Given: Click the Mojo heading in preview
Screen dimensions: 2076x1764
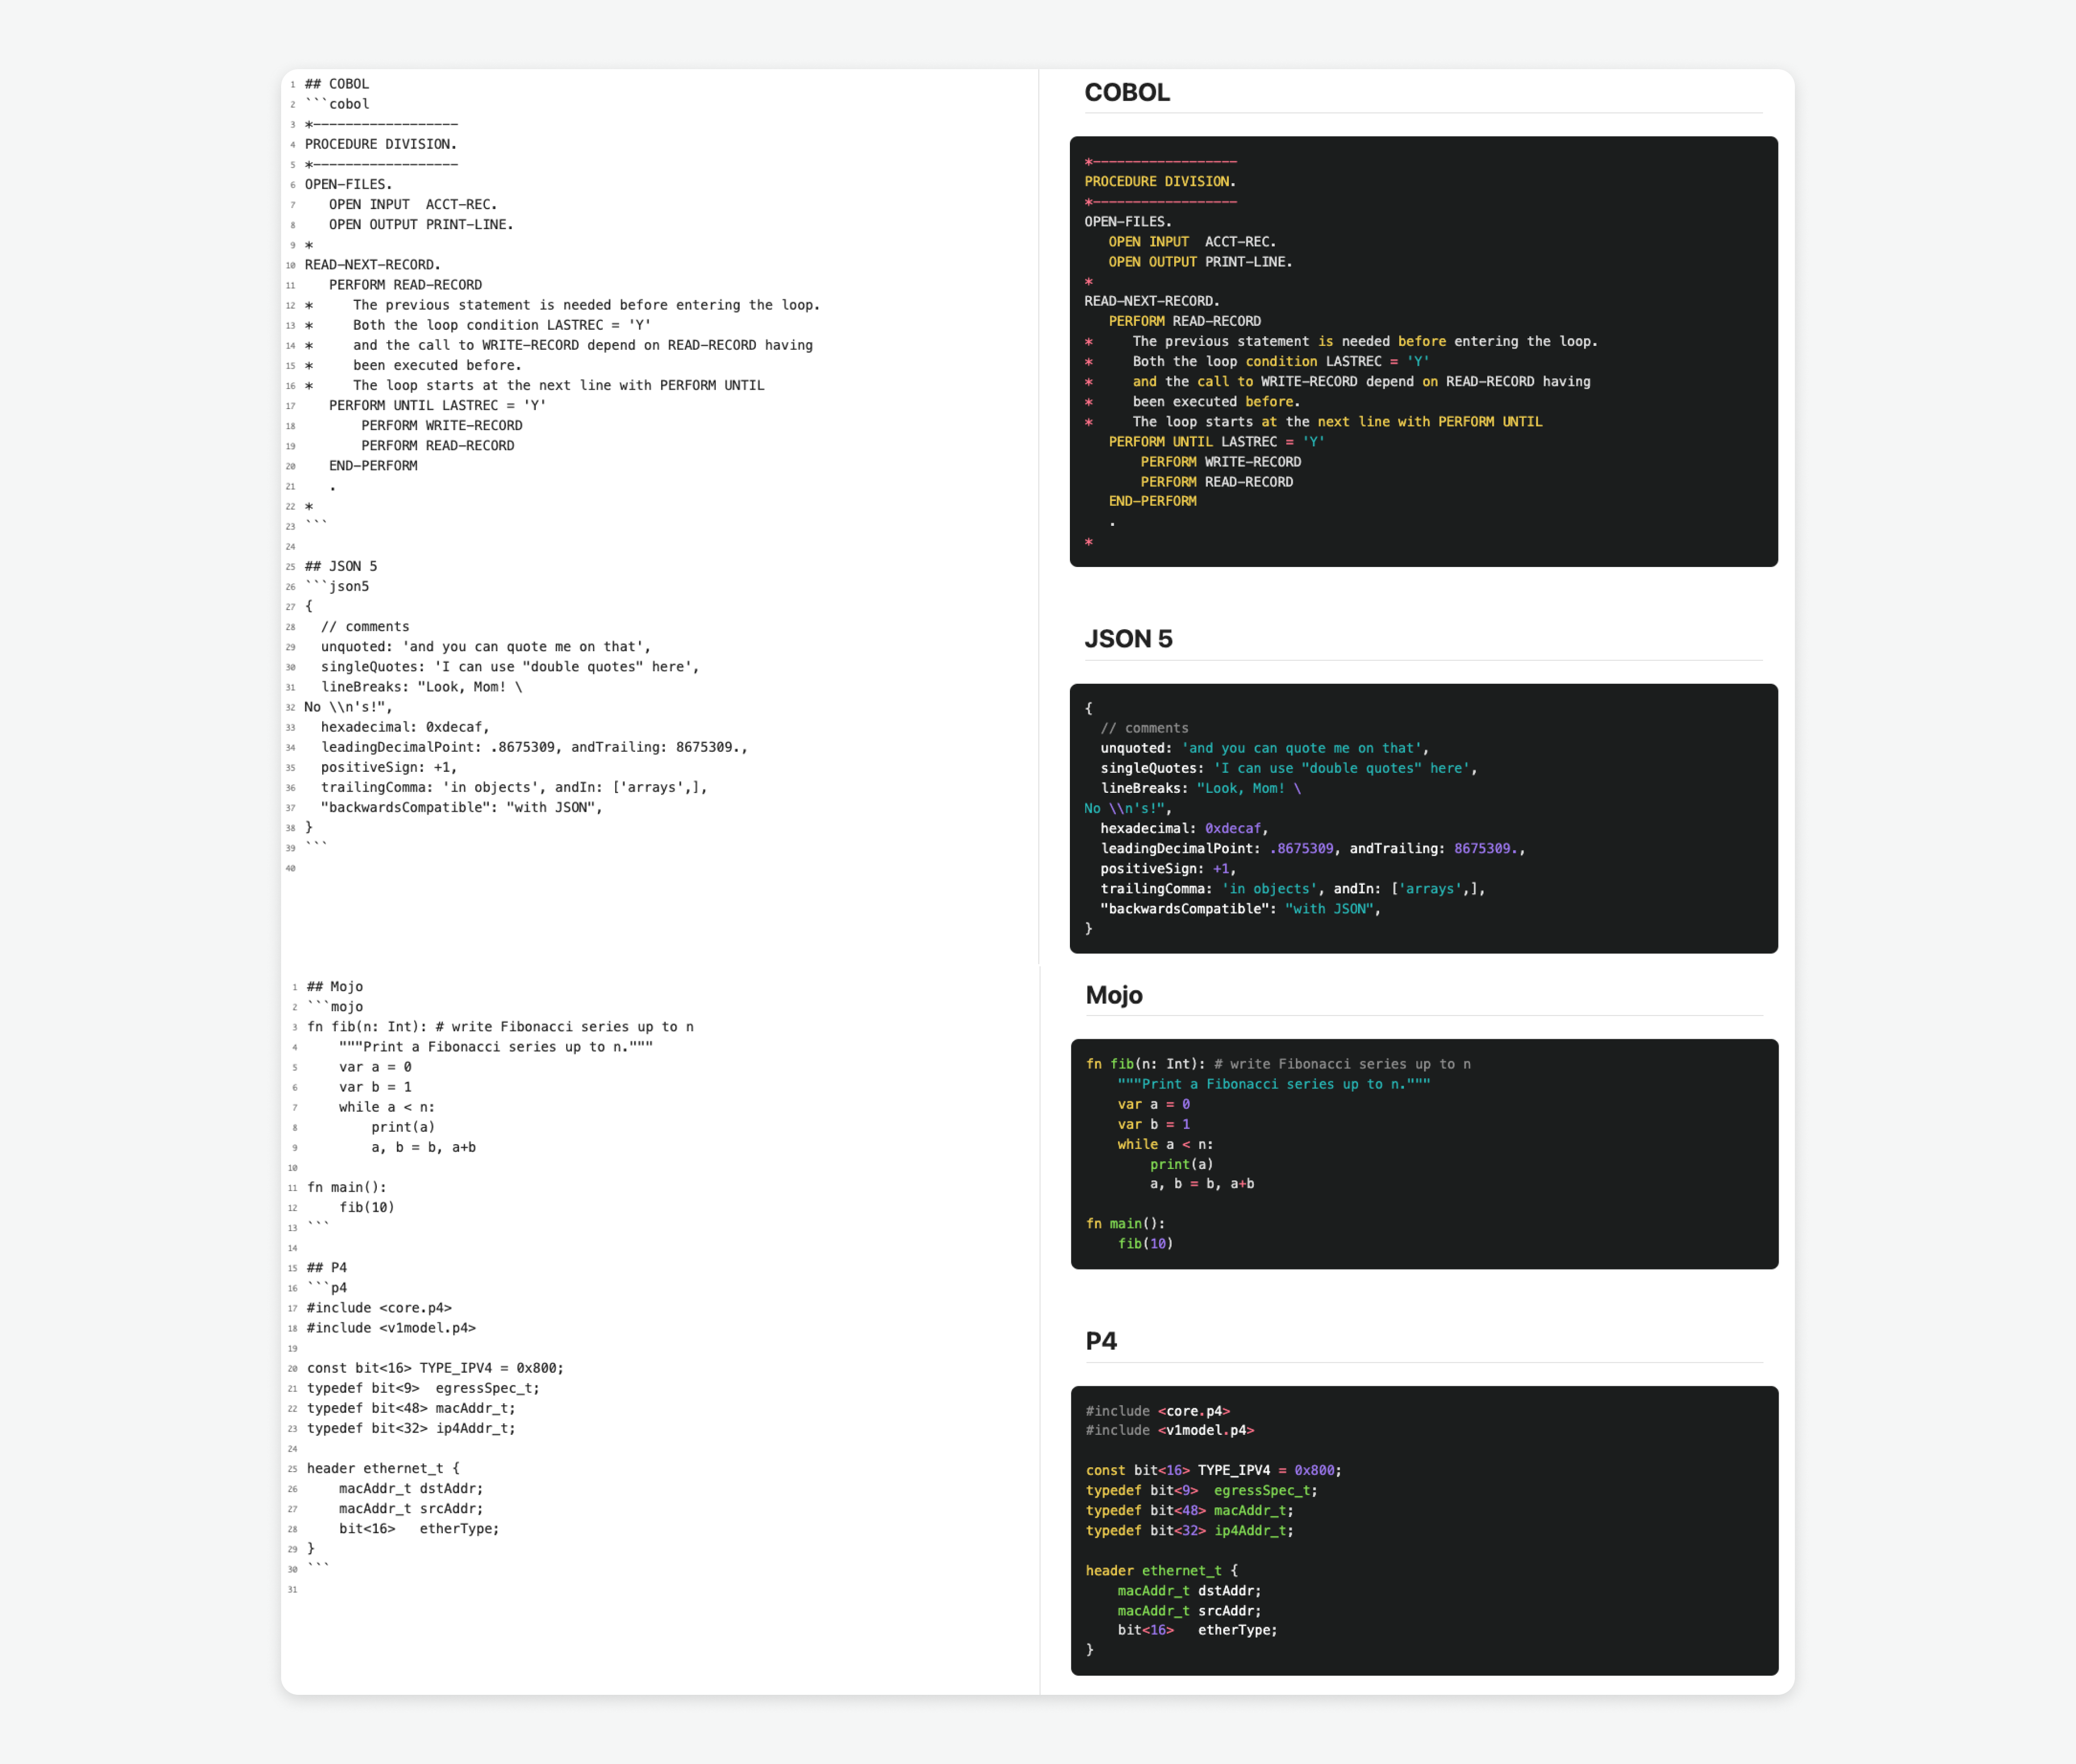Looking at the screenshot, I should coord(1114,995).
